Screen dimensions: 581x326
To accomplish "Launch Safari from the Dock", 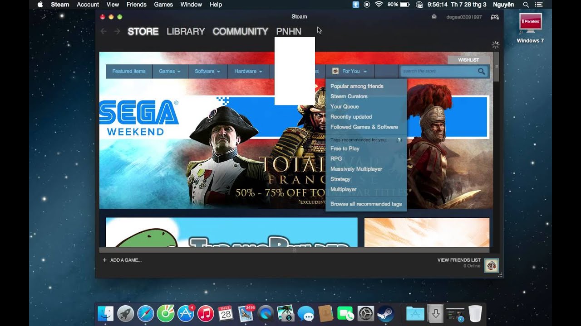I will [146, 313].
